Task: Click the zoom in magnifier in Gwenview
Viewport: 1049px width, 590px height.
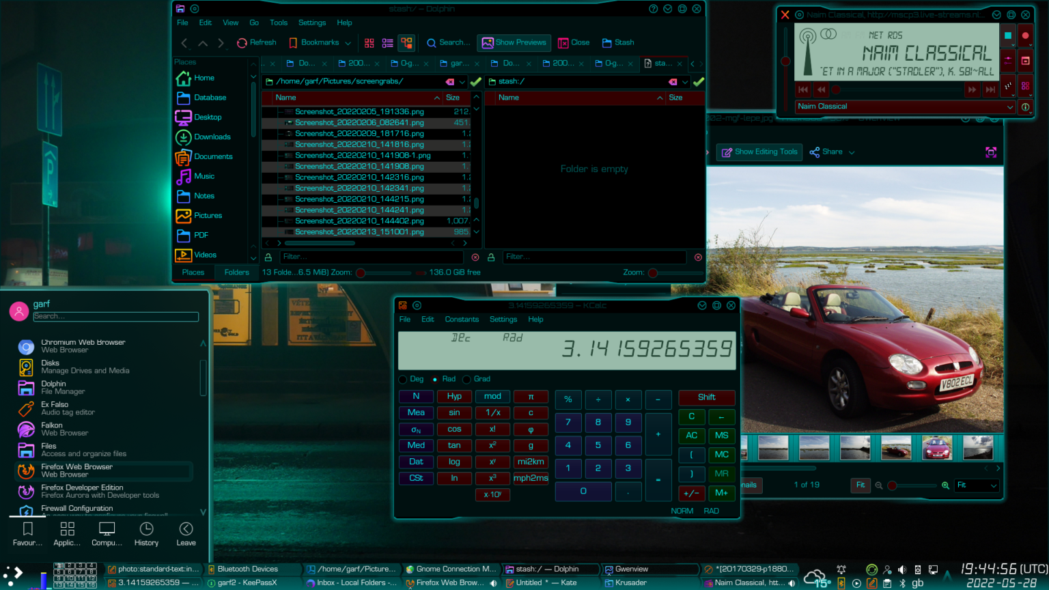Action: coord(945,486)
